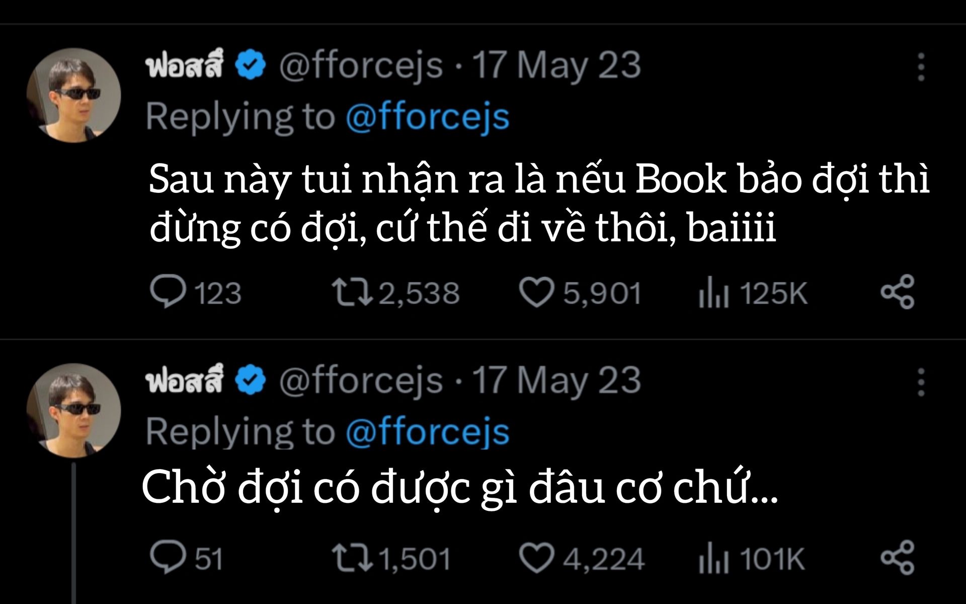Screen dimensions: 966x604
Task: Open the display name on second tweet
Action: (184, 381)
